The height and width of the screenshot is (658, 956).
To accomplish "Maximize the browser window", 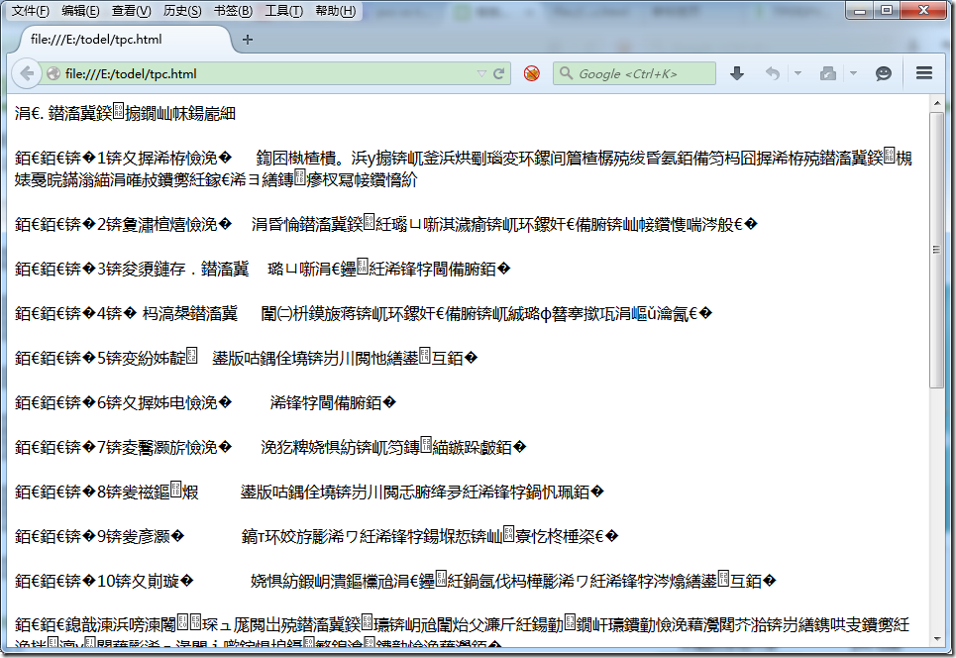I will coord(887,10).
